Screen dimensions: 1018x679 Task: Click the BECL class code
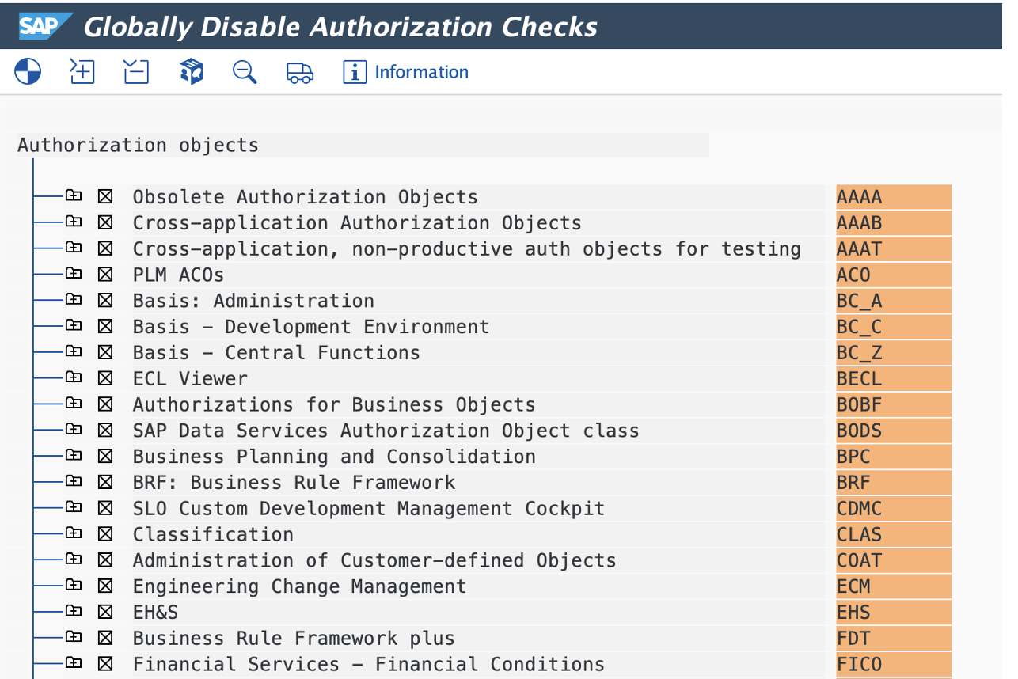[894, 379]
